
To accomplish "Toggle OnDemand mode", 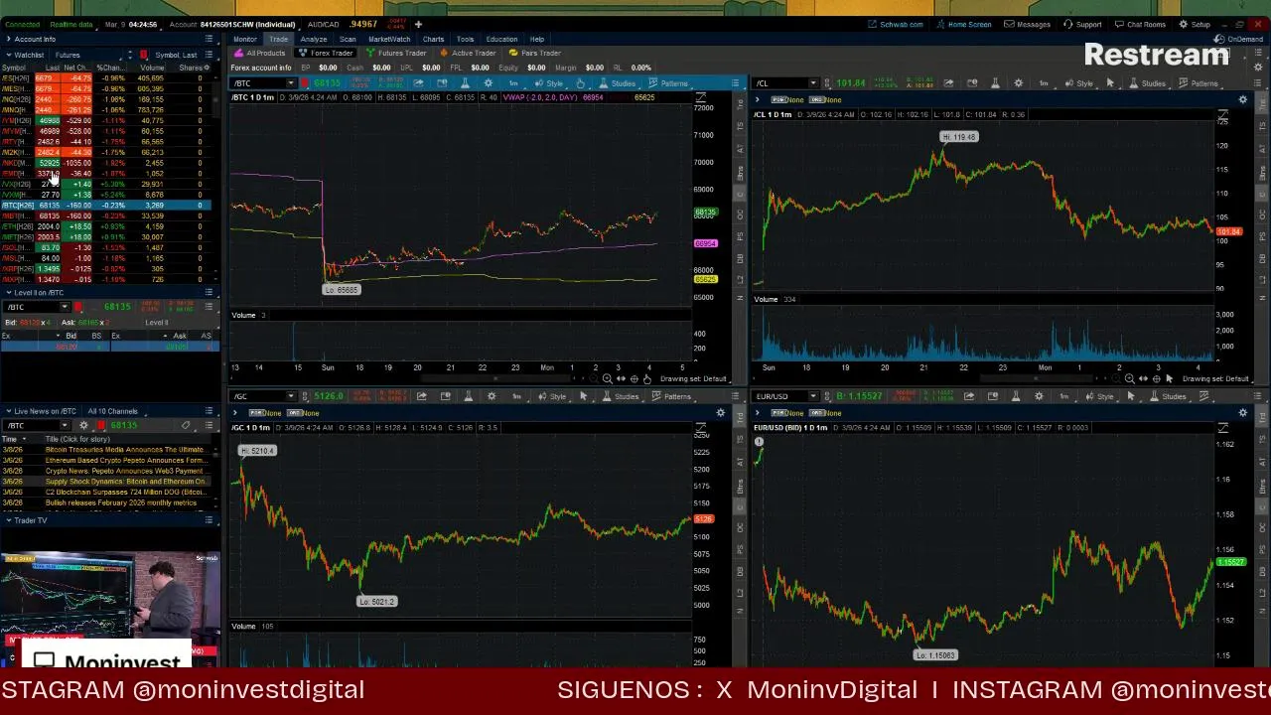I will pyautogui.click(x=1240, y=39).
